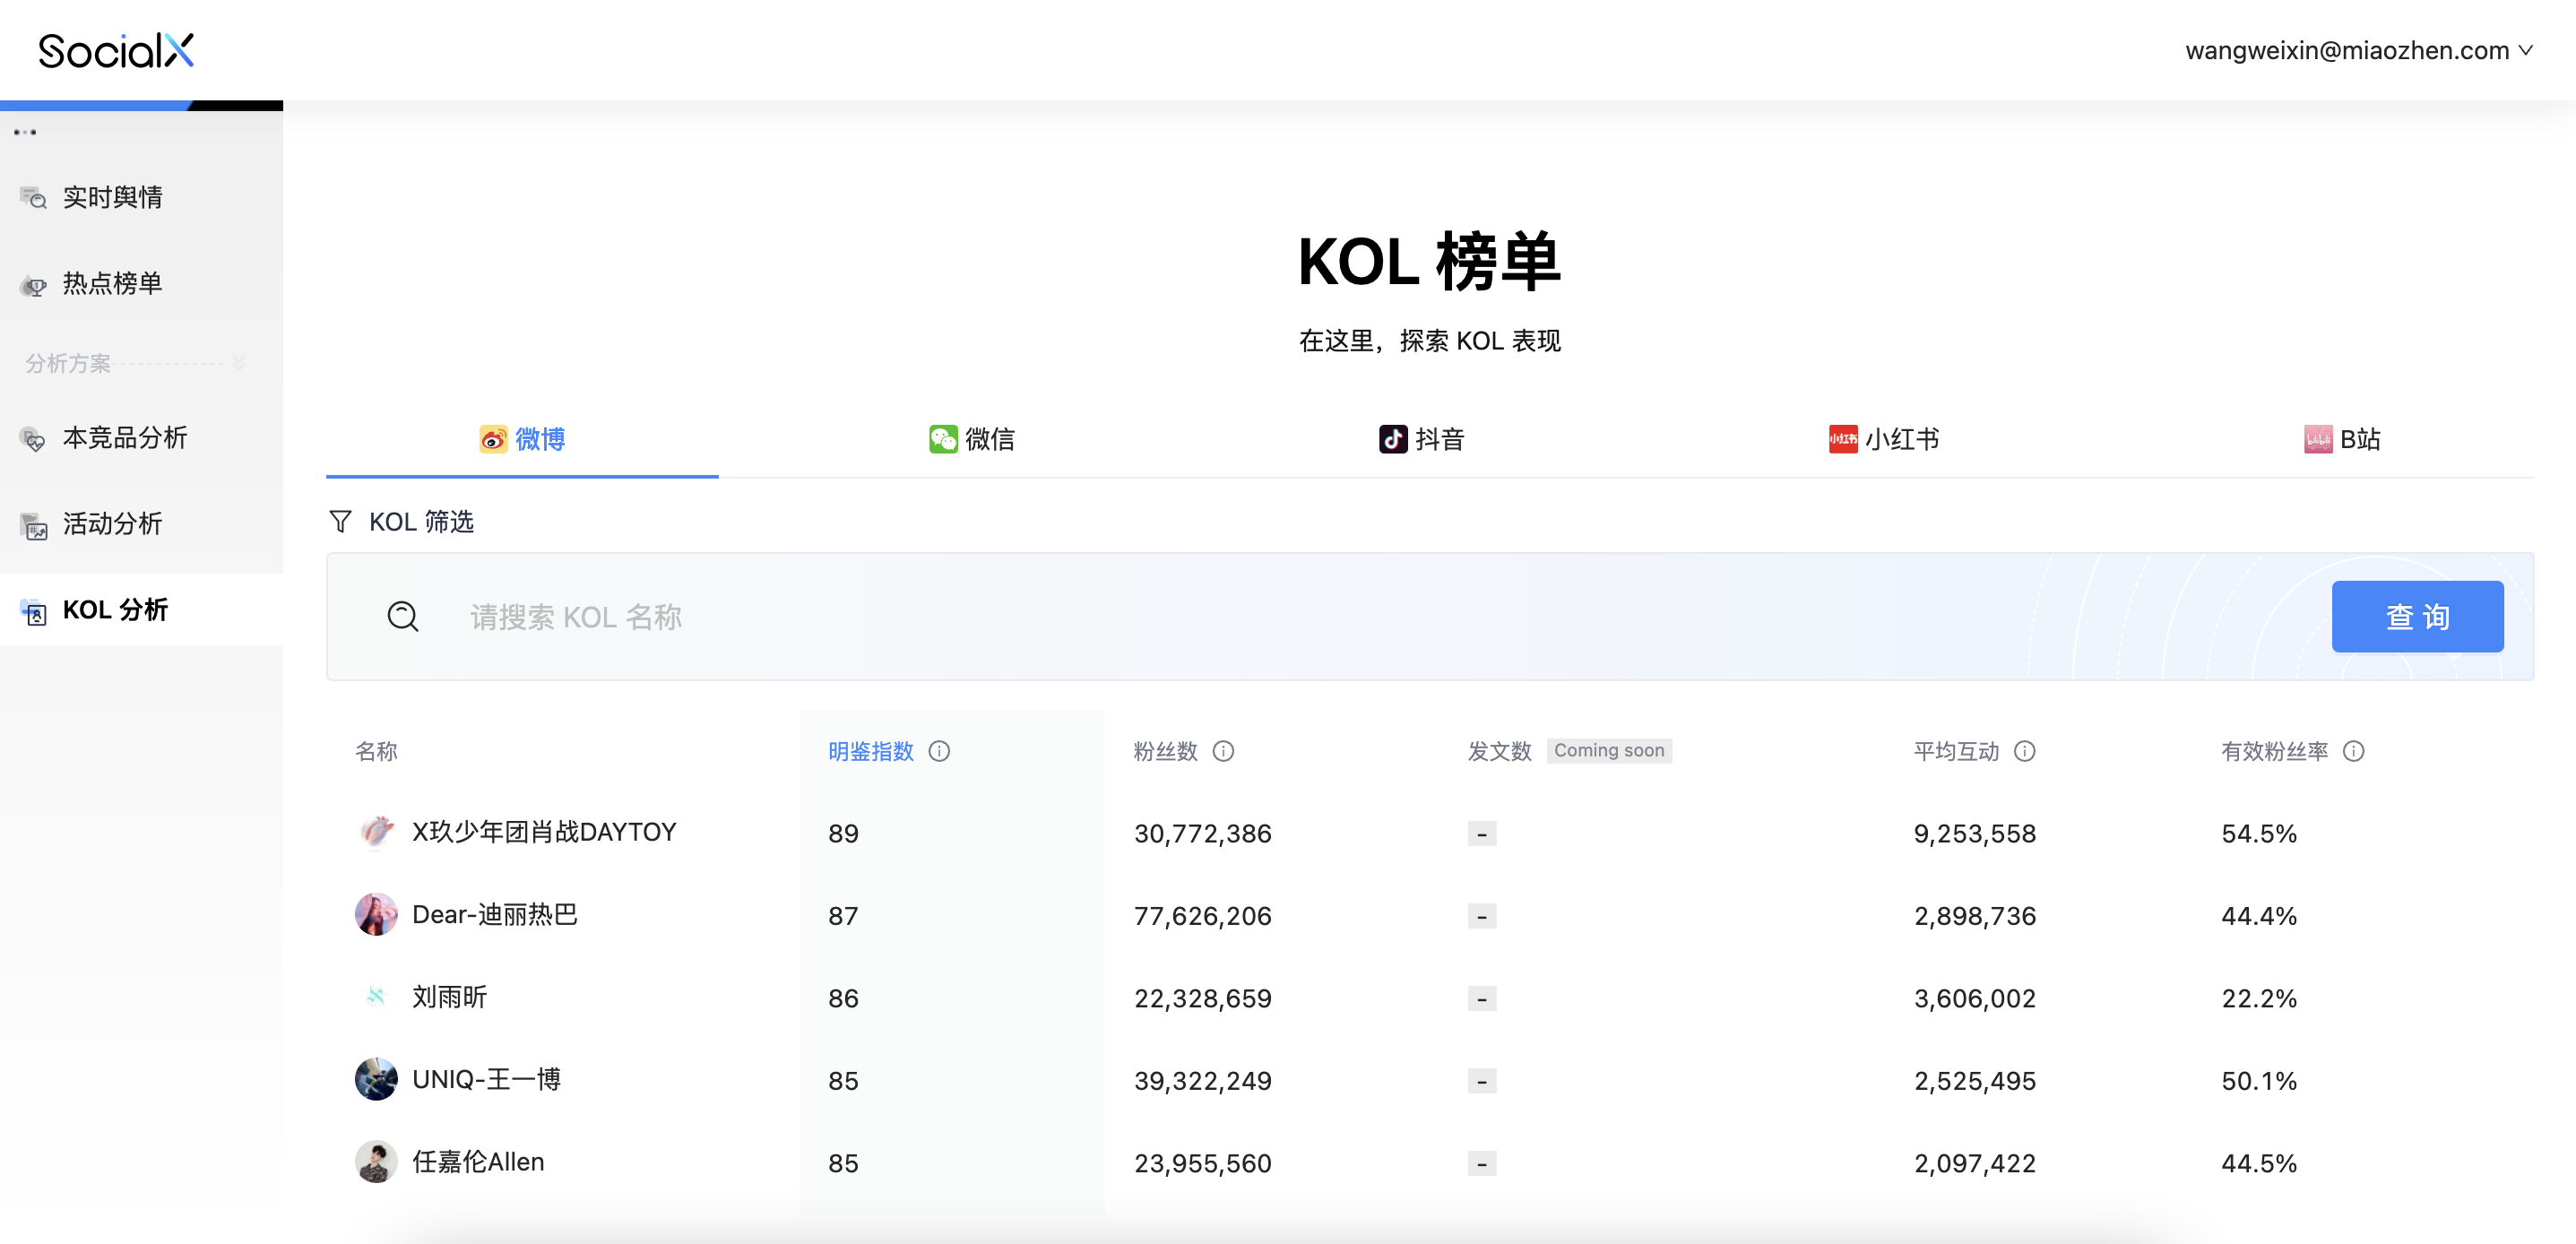The width and height of the screenshot is (2576, 1244).
Task: Click info icon beside 明鉴指数
Action: (x=939, y=751)
